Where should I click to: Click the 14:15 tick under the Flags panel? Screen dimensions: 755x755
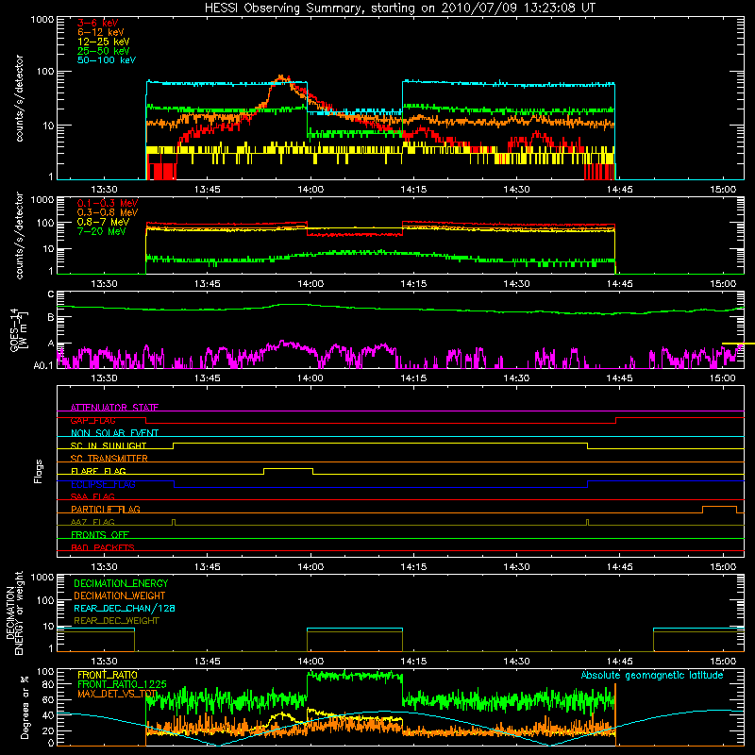[x=413, y=567]
